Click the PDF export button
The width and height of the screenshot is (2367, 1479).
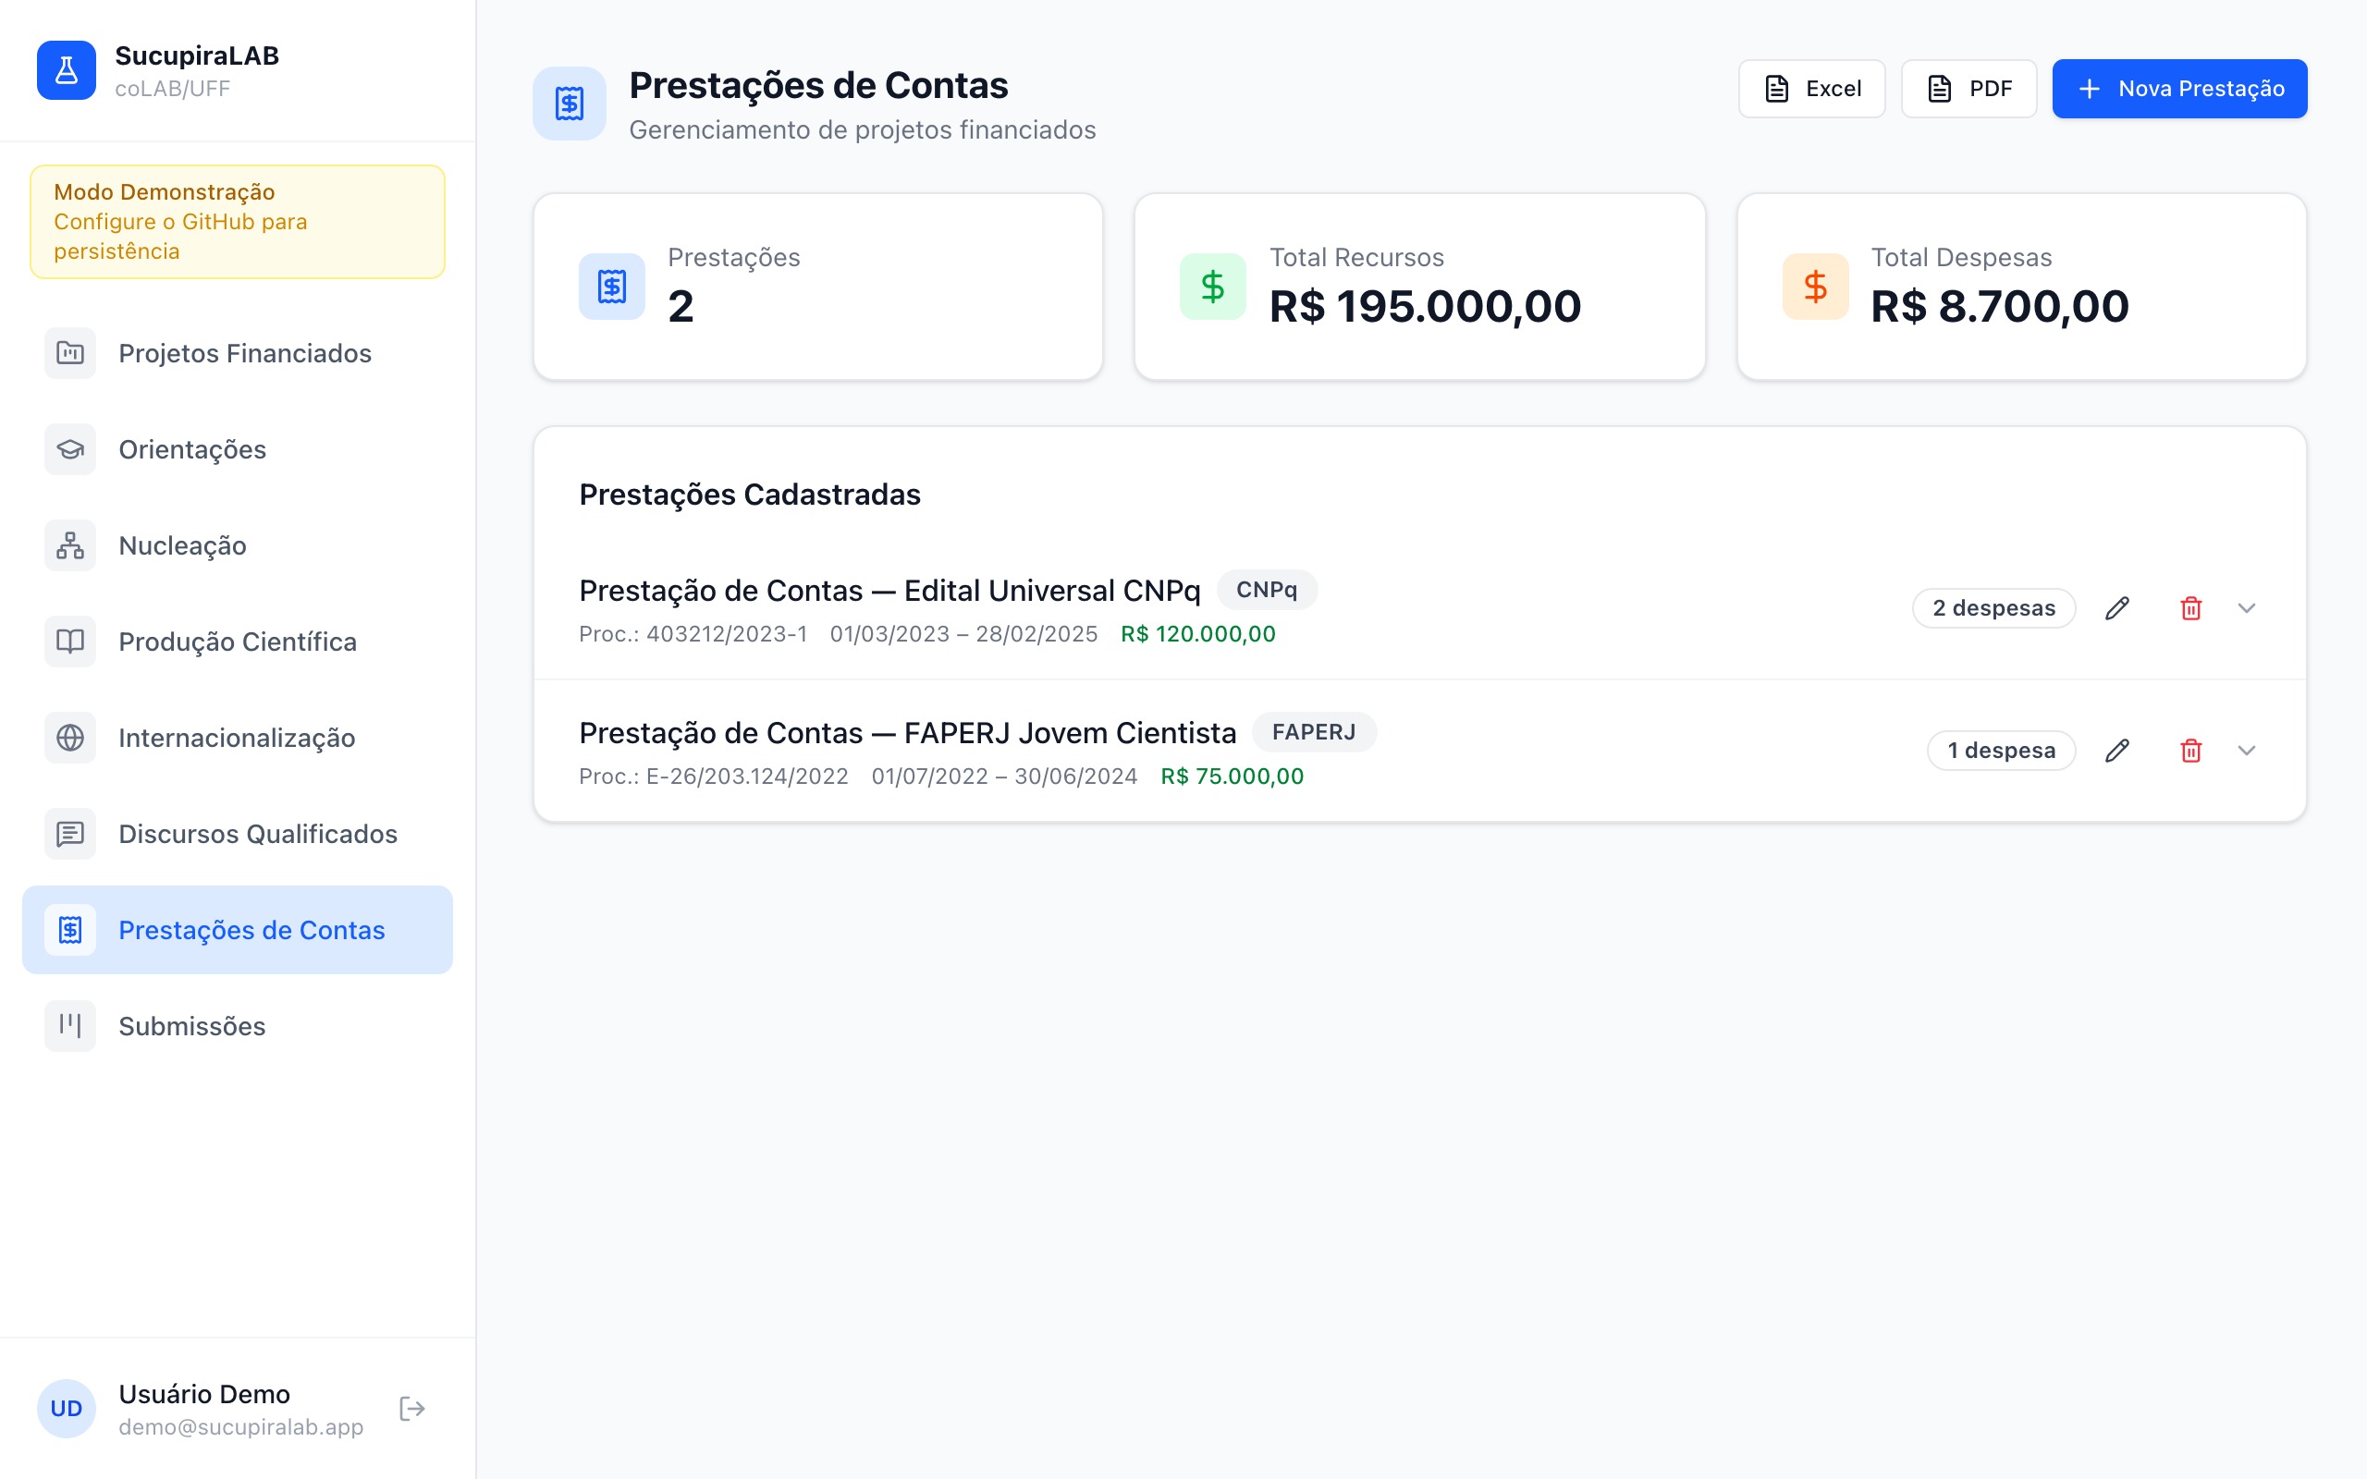point(1968,88)
